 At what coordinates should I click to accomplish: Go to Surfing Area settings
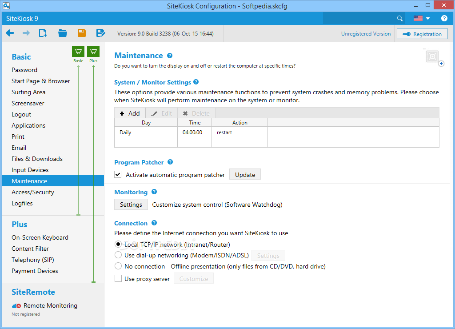pyautogui.click(x=28, y=92)
